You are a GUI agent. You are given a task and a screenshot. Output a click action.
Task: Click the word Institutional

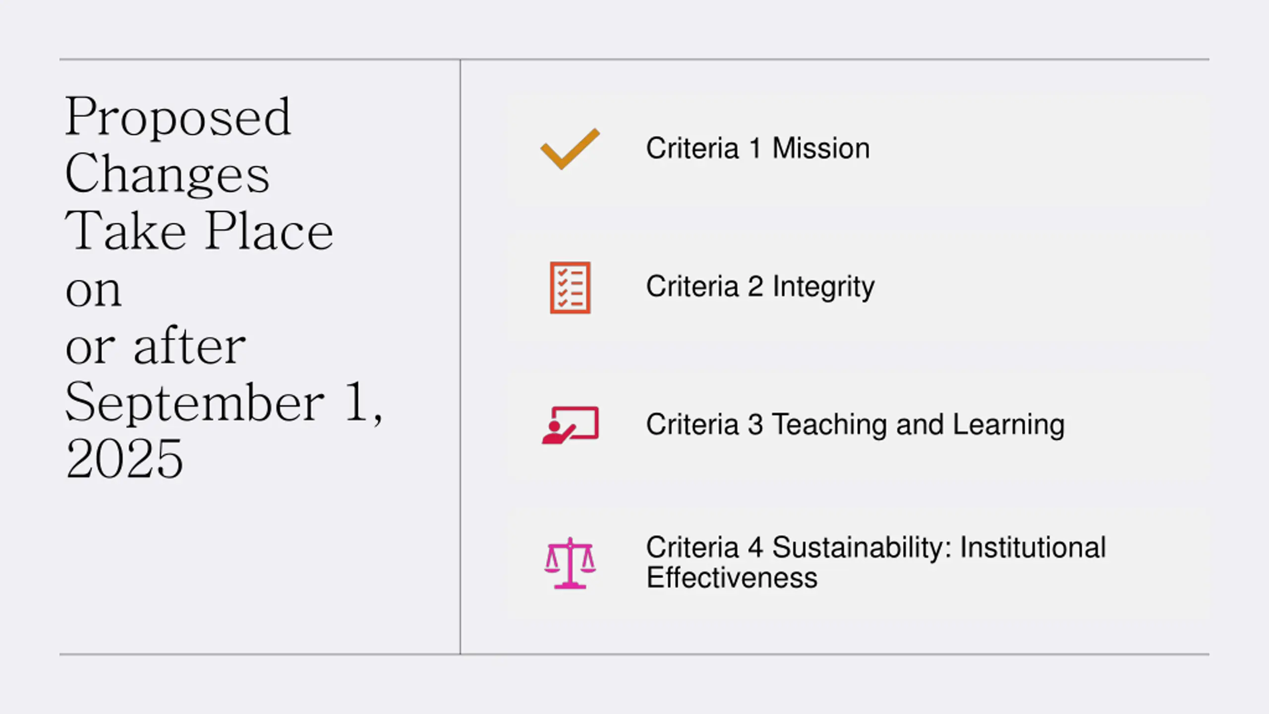[1033, 547]
